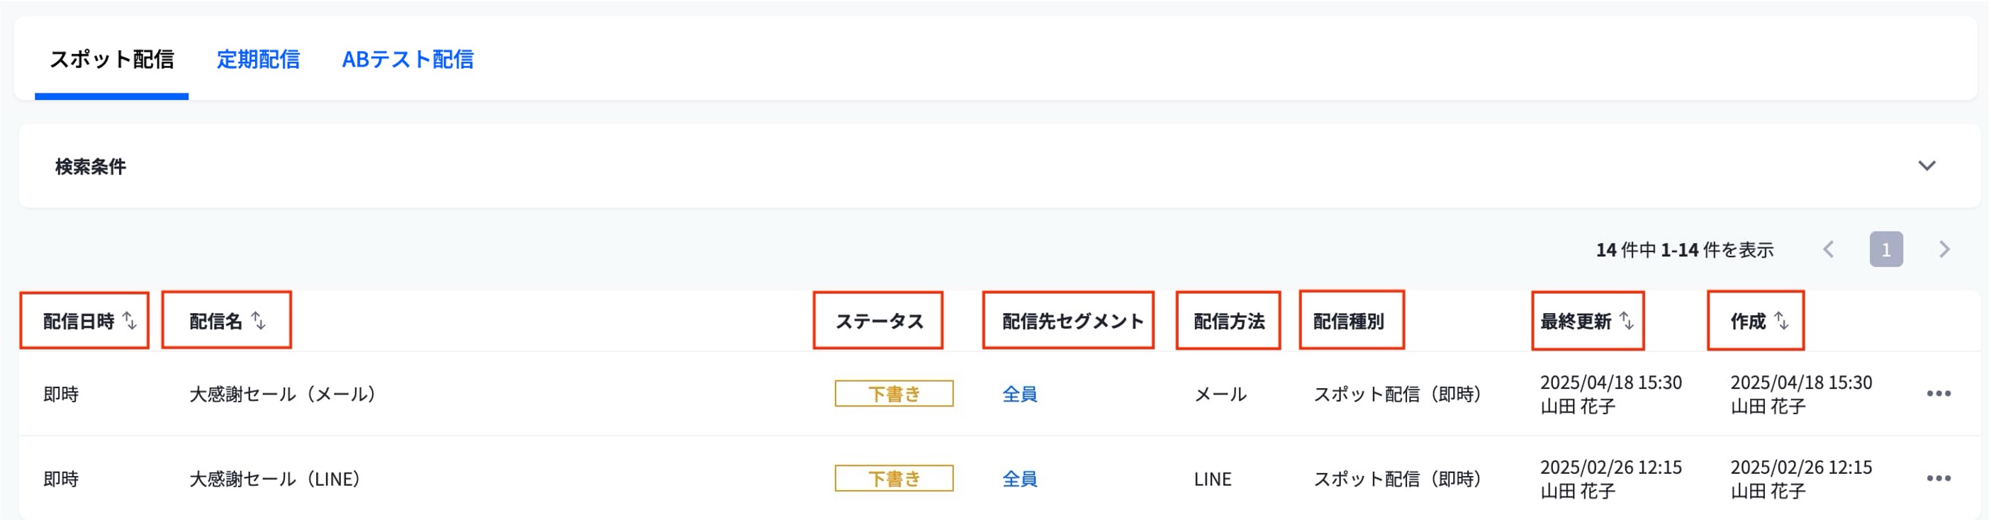Open more options for 大感謝セール（LINE）row
1991x522 pixels.
coord(1938,479)
